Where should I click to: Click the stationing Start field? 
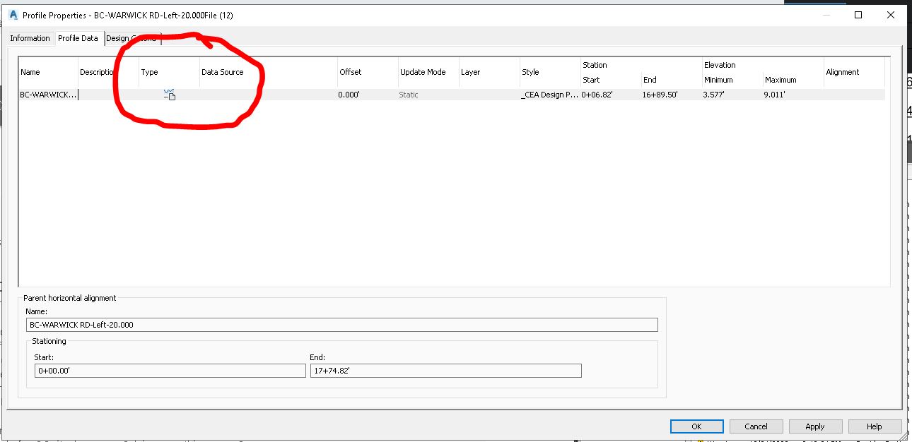tap(170, 370)
